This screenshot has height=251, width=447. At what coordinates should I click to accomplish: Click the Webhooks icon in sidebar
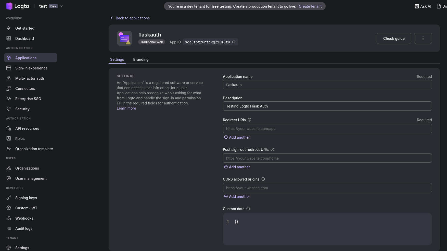9,218
